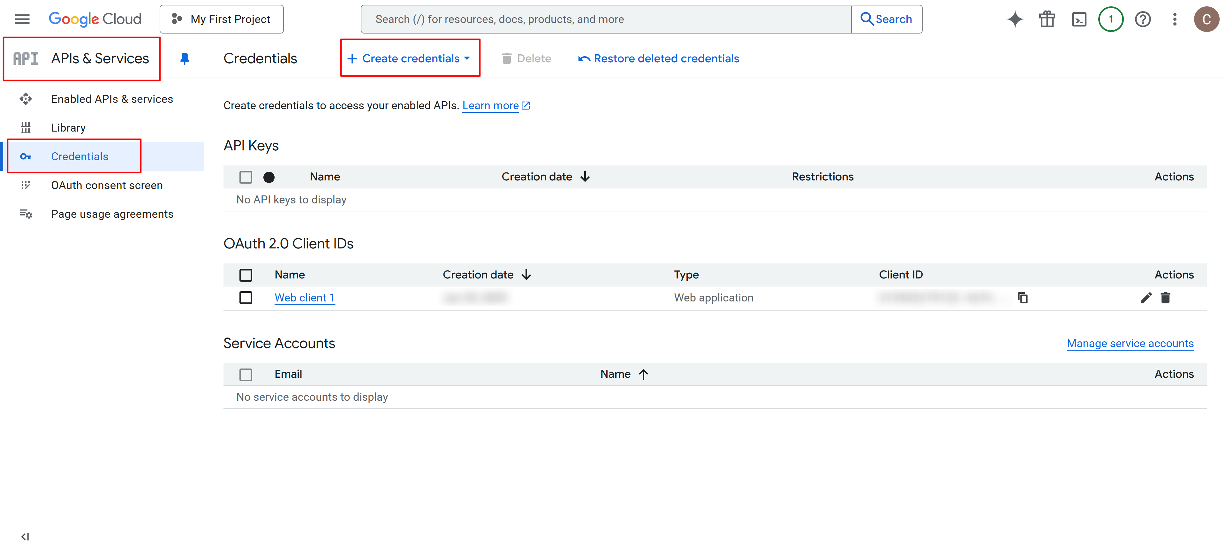The height and width of the screenshot is (555, 1226).
Task: Click Restore deleted credentials button
Action: pos(659,58)
